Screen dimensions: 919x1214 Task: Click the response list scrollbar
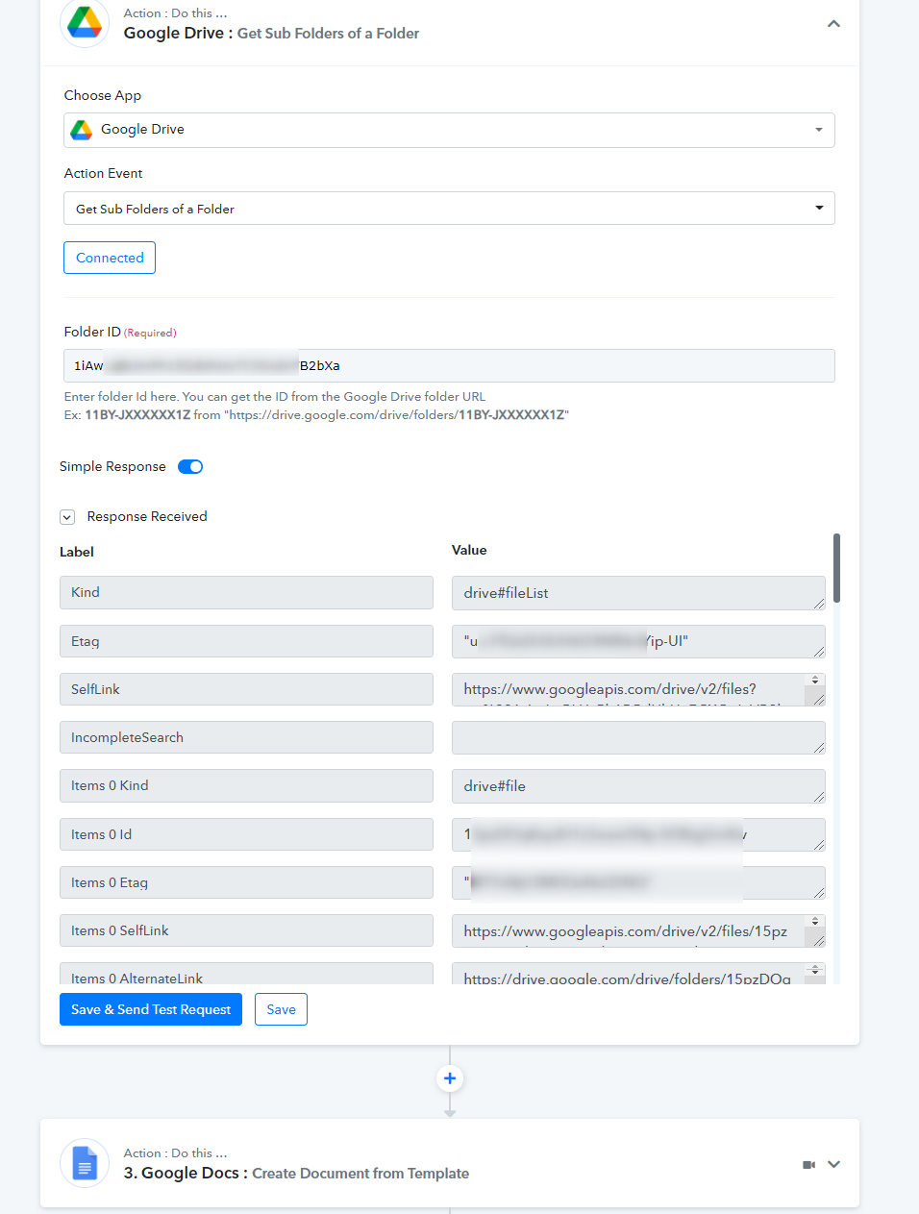[x=836, y=568]
